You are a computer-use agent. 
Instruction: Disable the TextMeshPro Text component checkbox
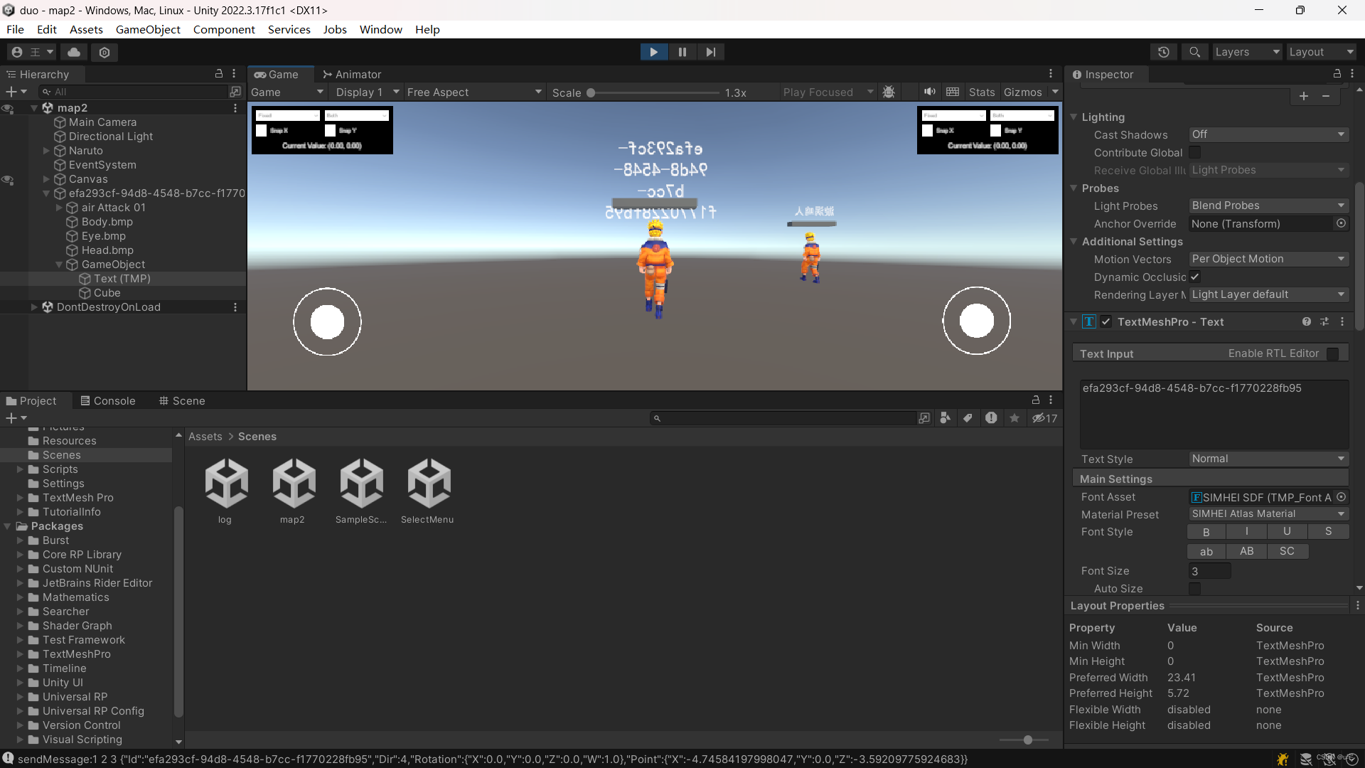click(1106, 321)
